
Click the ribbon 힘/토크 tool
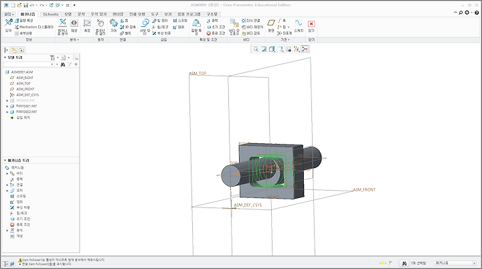click(160, 27)
